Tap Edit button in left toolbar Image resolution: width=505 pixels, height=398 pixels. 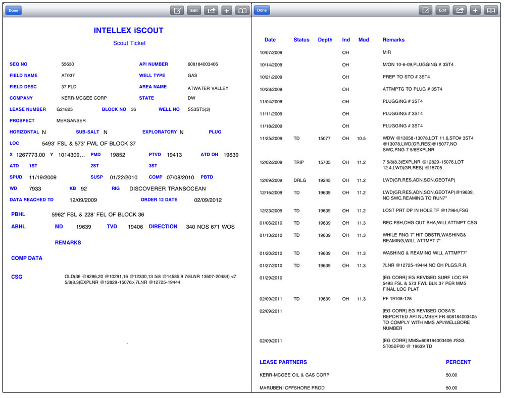pyautogui.click(x=193, y=10)
